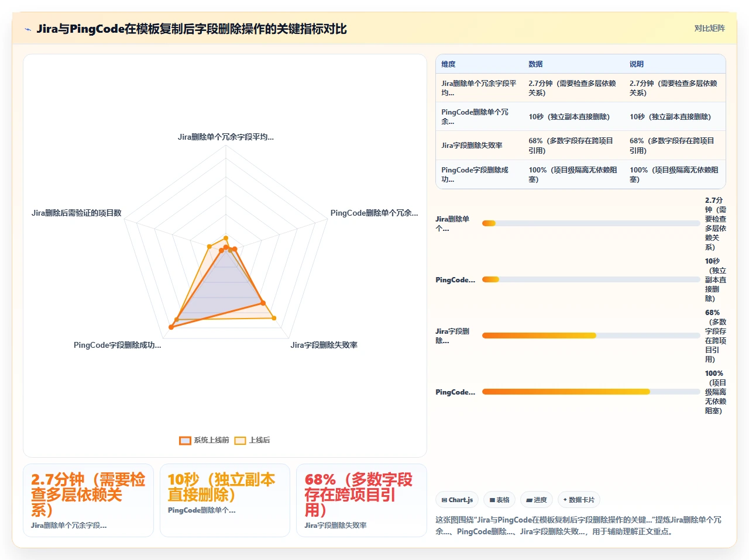Viewport: 749px width, 560px height.
Task: Select the 进度 tag
Action: 537,500
